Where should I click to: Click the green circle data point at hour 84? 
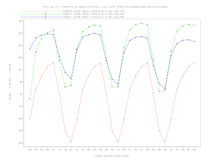tap(194, 25)
